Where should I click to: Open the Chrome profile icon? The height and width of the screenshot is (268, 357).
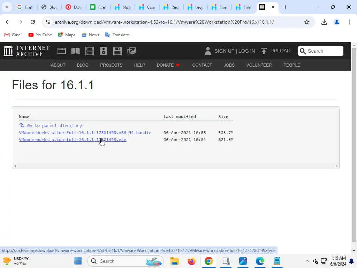pyautogui.click(x=336, y=22)
